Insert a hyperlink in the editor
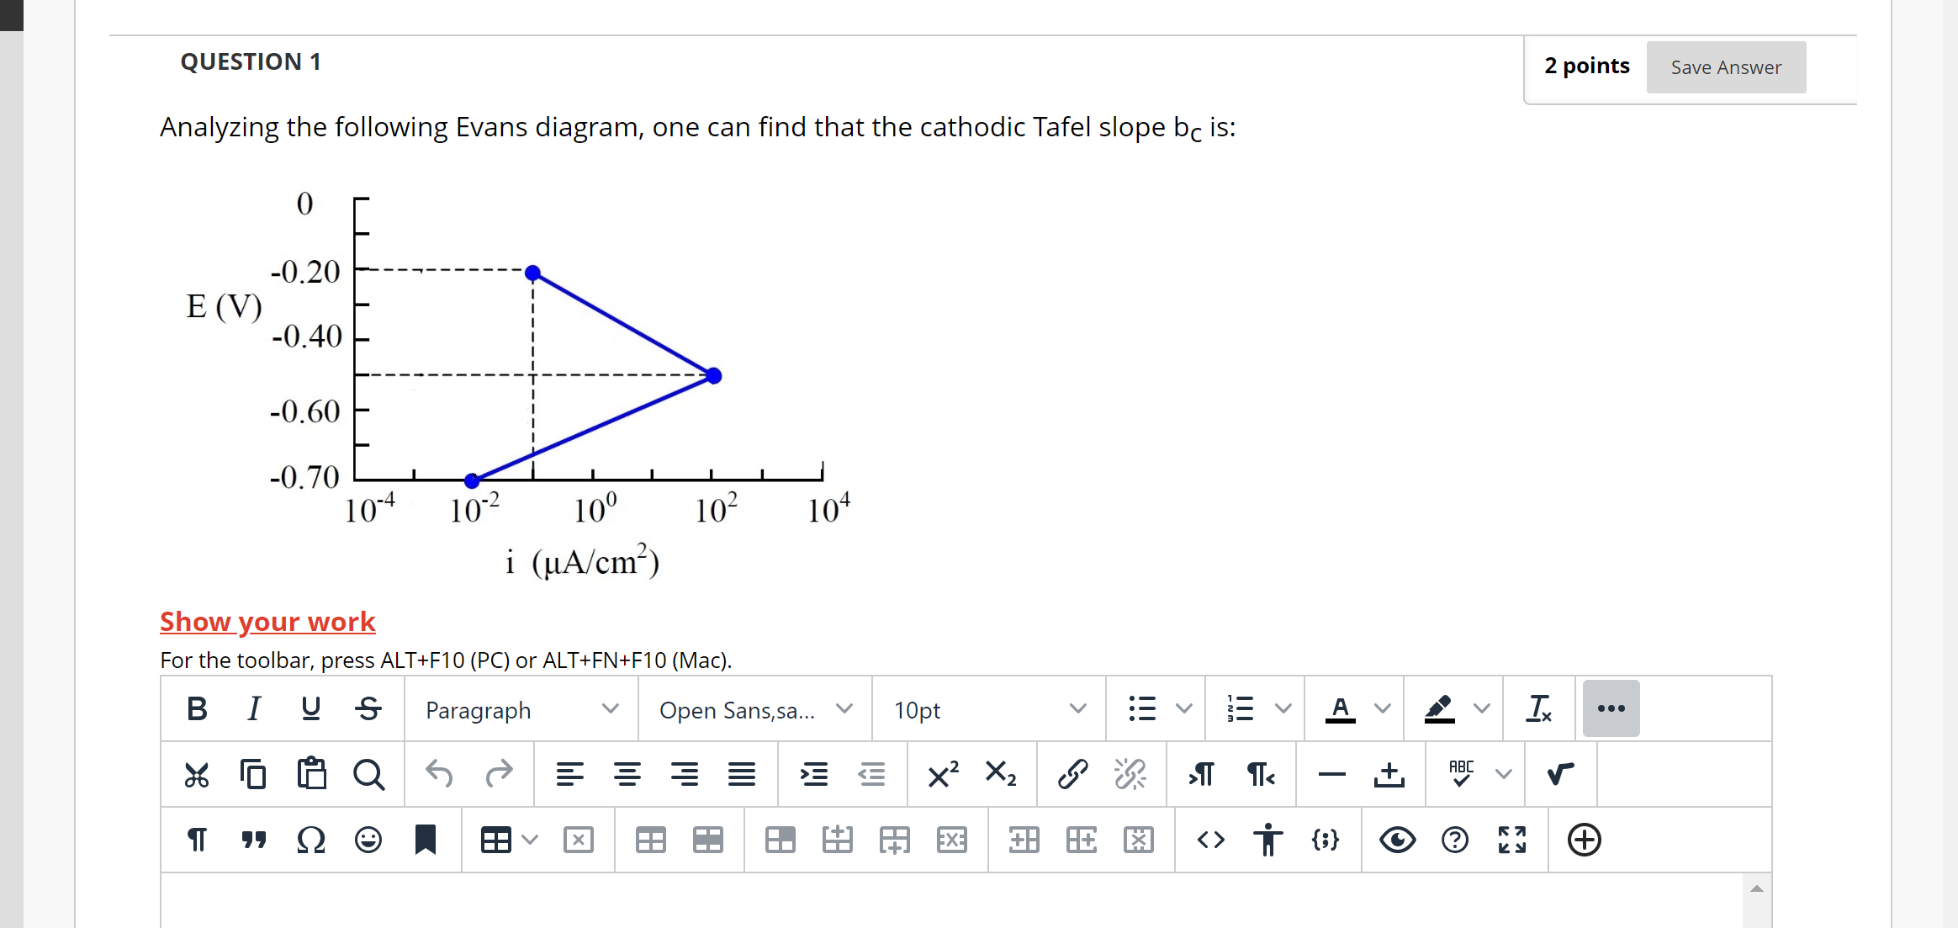The width and height of the screenshot is (1958, 928). tap(1072, 774)
